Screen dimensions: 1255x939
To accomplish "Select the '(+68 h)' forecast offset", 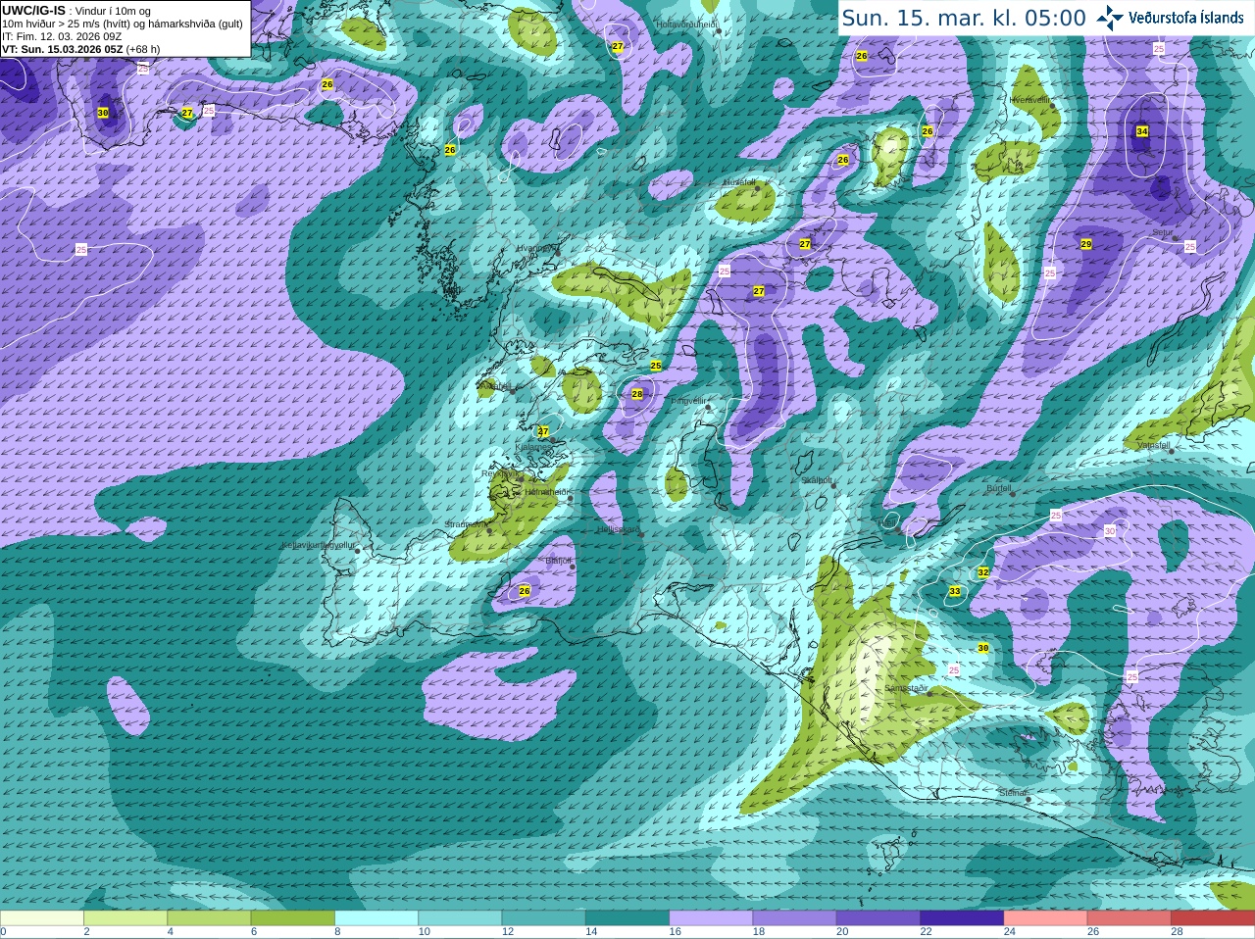I will coord(143,49).
